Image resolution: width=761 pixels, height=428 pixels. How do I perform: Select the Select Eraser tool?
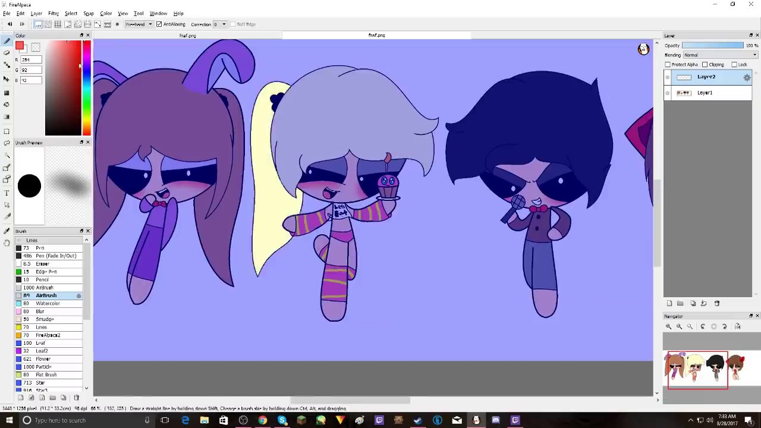pos(7,179)
